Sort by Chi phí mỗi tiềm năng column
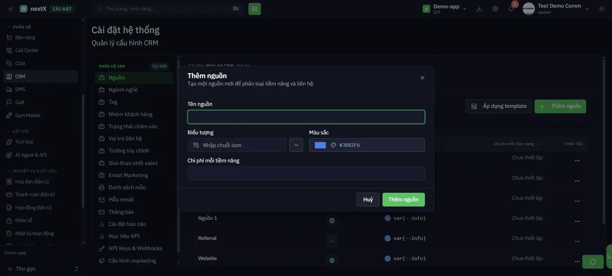The width and height of the screenshot is (612, 276). click(517, 144)
